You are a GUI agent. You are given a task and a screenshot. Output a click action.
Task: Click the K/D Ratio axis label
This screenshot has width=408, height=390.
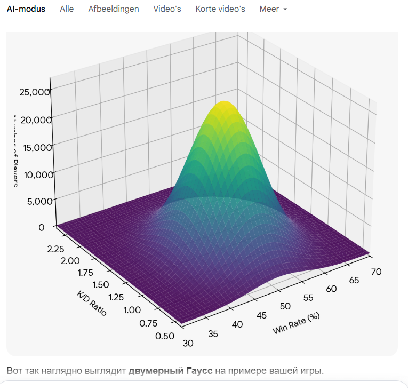coord(92,303)
